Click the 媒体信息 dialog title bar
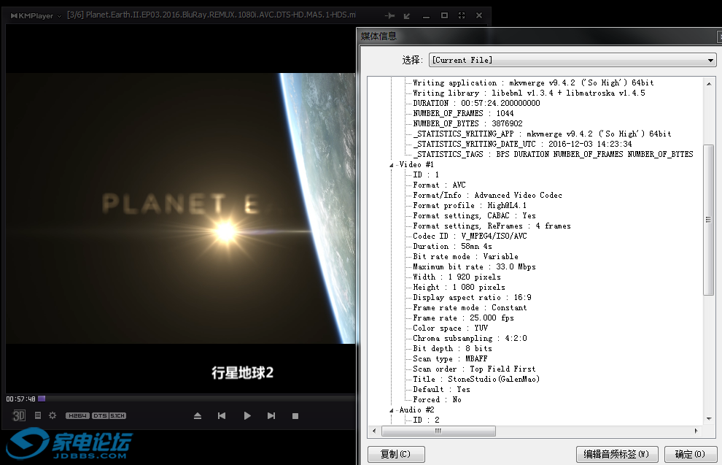This screenshot has height=465, width=722. pos(511,35)
